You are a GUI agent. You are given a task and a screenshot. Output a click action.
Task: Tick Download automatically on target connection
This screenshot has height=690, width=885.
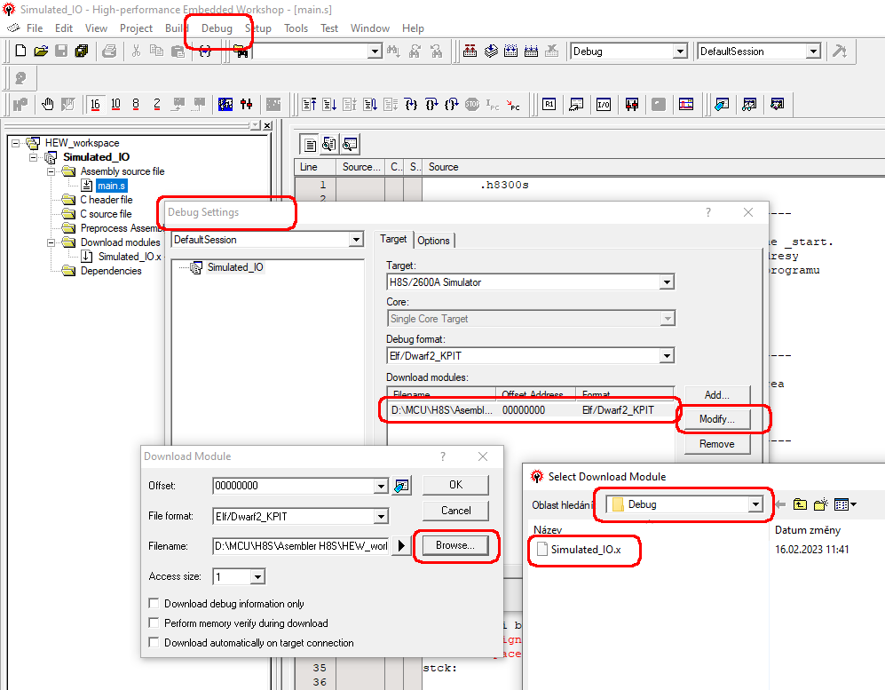pyautogui.click(x=154, y=643)
